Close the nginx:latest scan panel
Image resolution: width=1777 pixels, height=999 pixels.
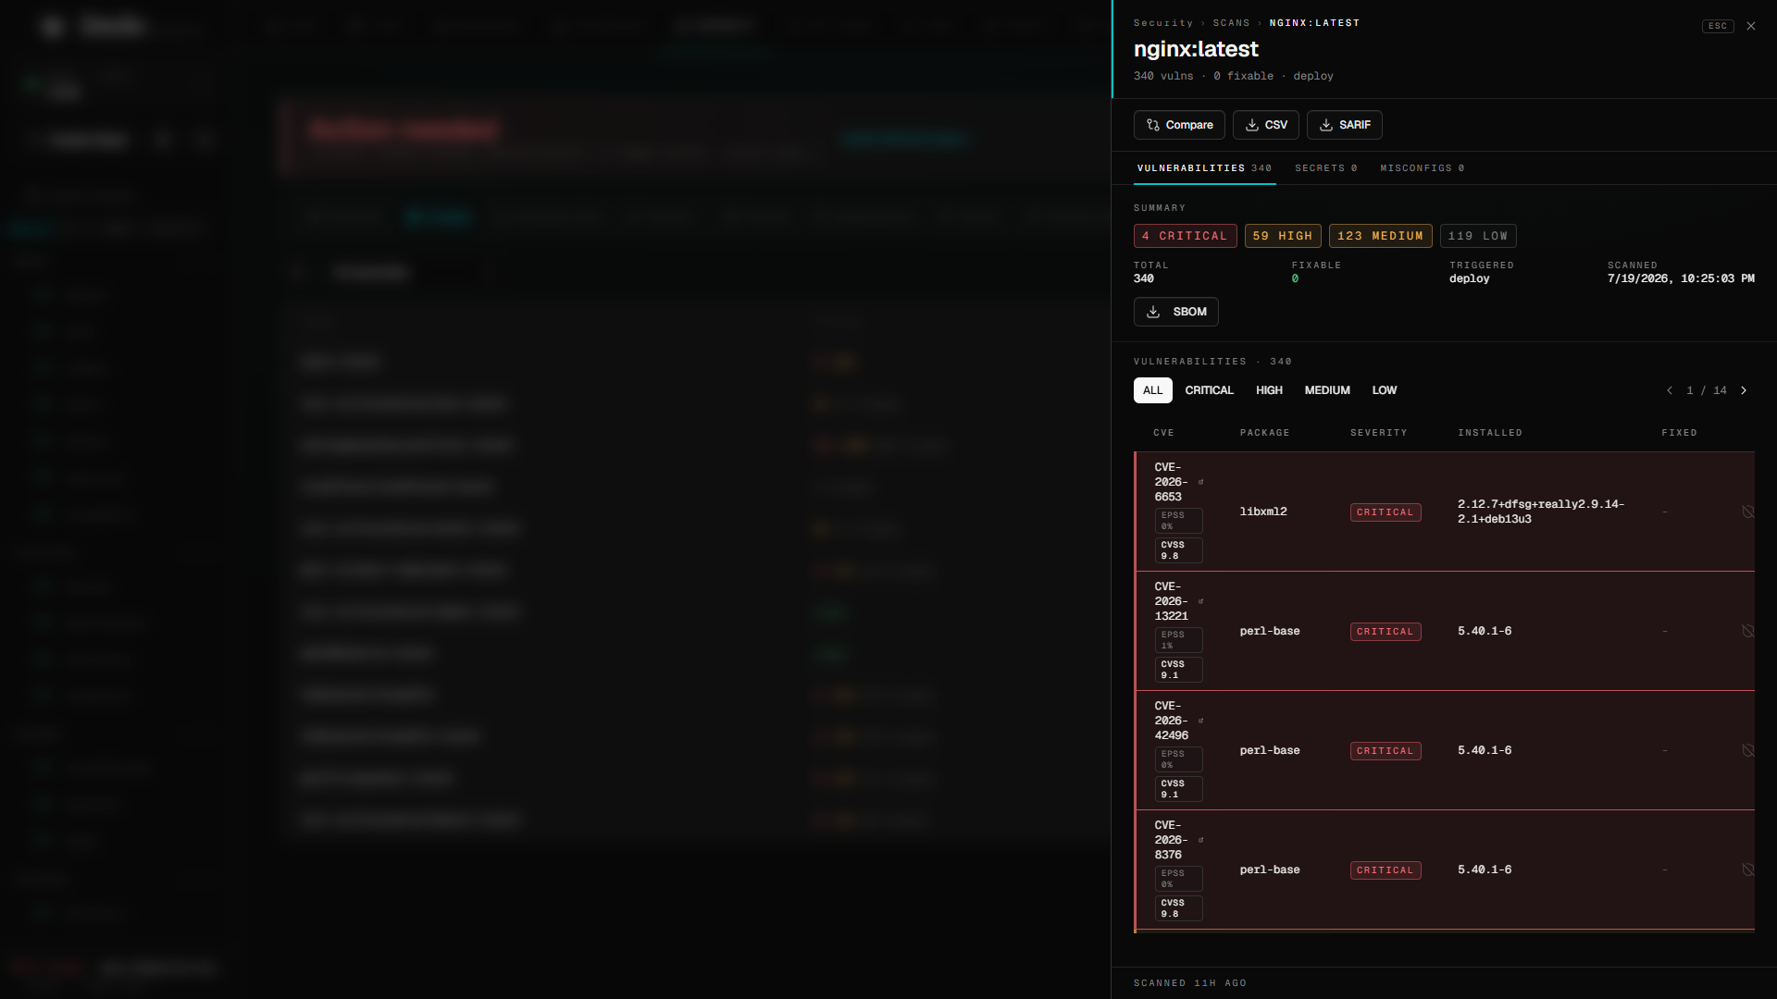(1750, 26)
